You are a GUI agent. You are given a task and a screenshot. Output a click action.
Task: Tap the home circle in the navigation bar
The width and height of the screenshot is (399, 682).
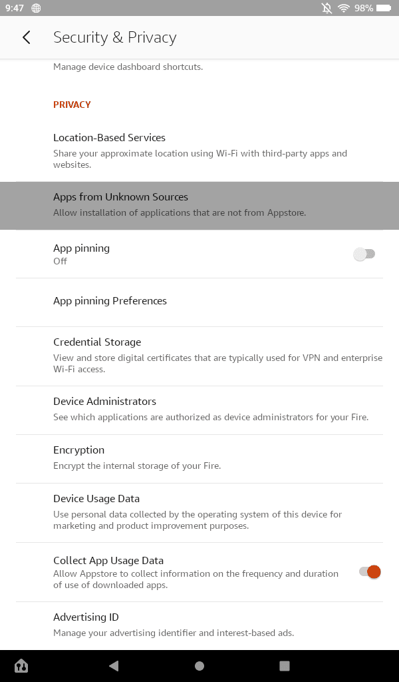pos(199,665)
